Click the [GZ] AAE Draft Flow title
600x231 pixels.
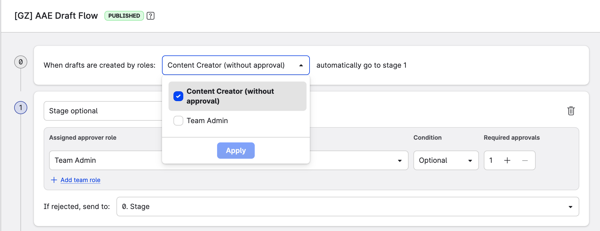coord(56,16)
